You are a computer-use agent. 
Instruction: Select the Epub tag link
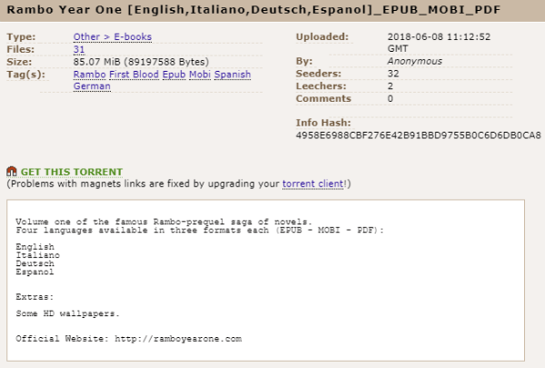click(173, 75)
